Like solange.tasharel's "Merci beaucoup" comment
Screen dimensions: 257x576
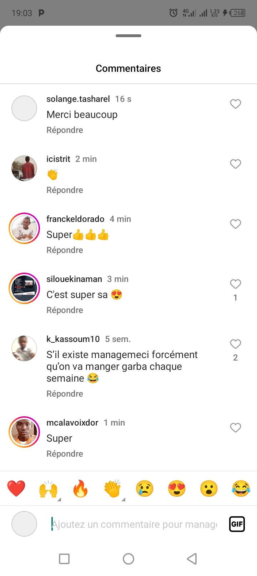coord(235,104)
